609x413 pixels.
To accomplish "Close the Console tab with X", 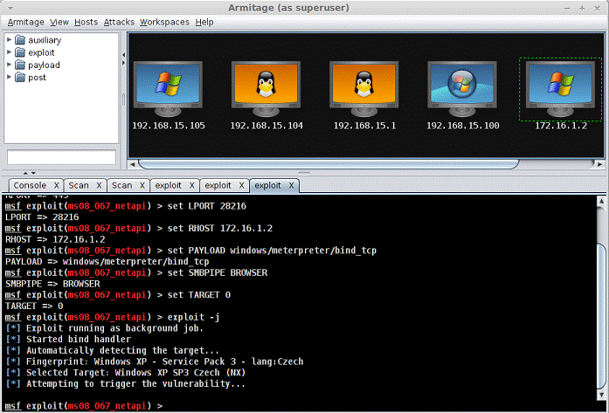I will pyautogui.click(x=56, y=185).
